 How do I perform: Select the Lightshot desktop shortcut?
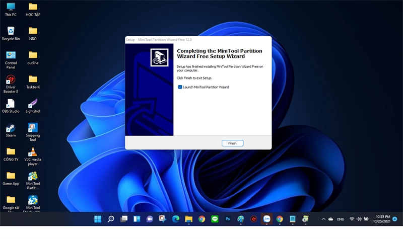pos(33,106)
